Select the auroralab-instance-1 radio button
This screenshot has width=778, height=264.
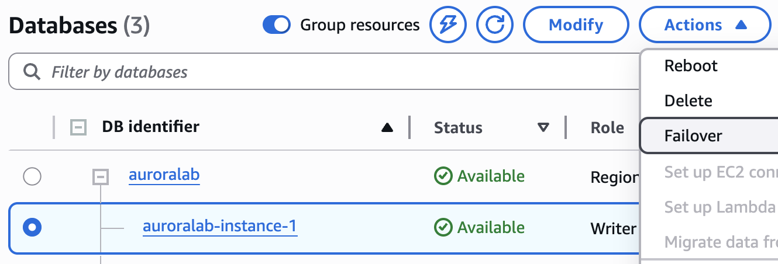[32, 227]
